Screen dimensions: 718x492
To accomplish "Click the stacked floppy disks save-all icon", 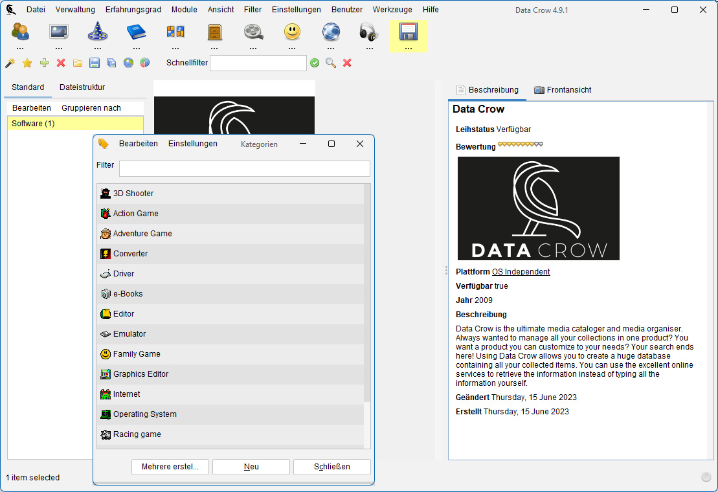I will (x=111, y=63).
